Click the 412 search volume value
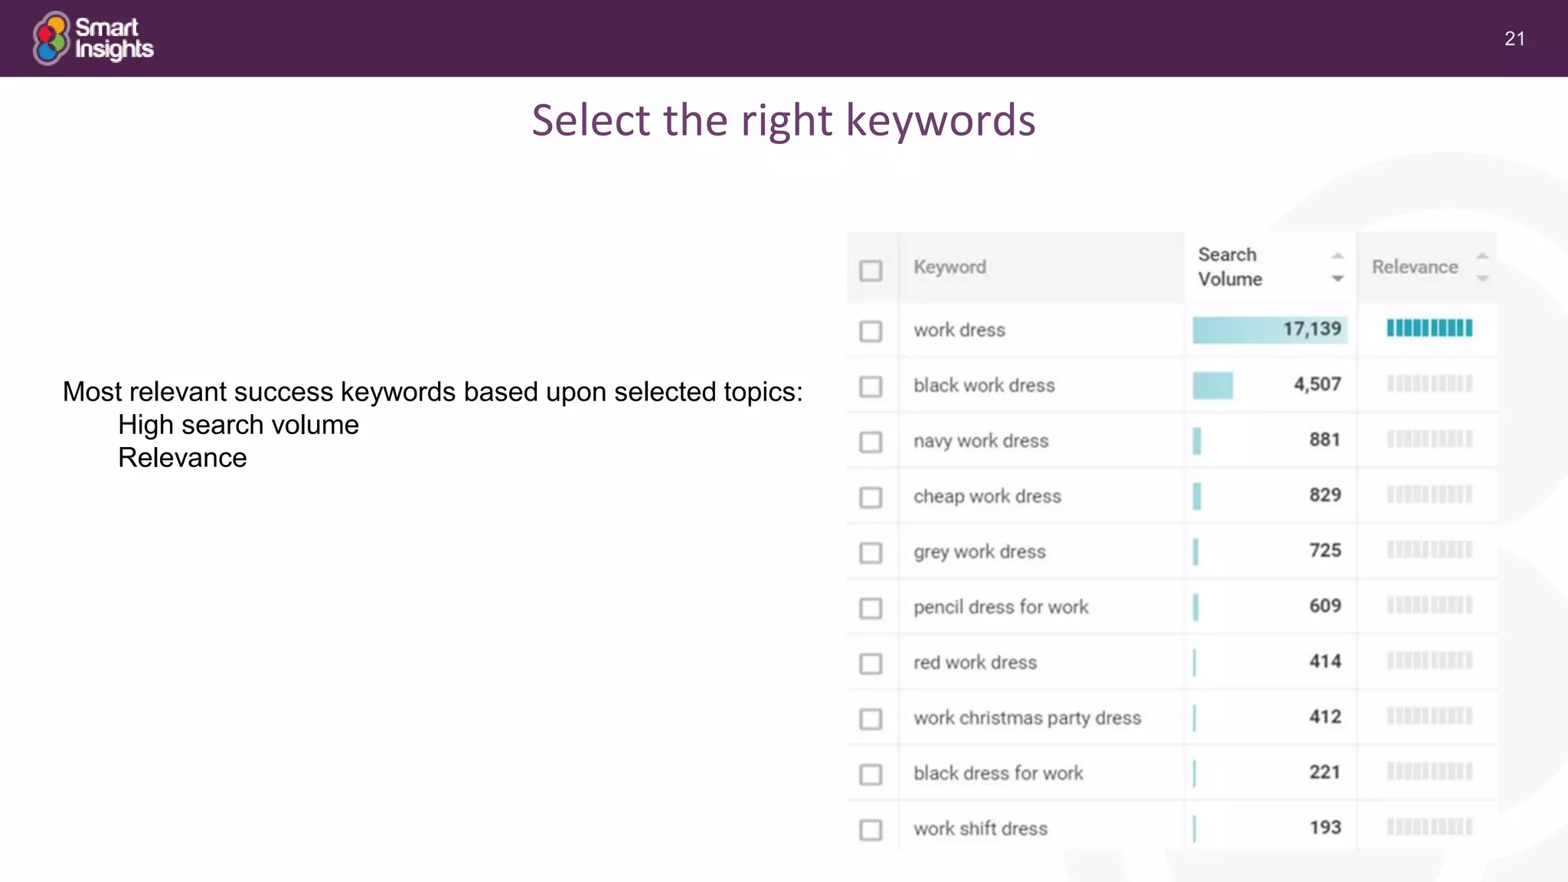 point(1325,717)
